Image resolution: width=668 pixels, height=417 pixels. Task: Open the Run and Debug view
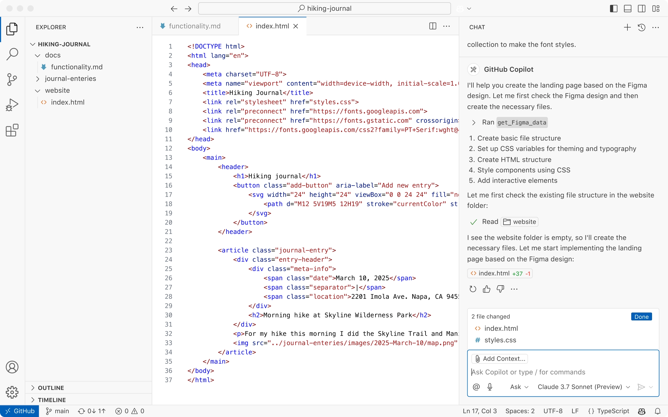pos(12,104)
